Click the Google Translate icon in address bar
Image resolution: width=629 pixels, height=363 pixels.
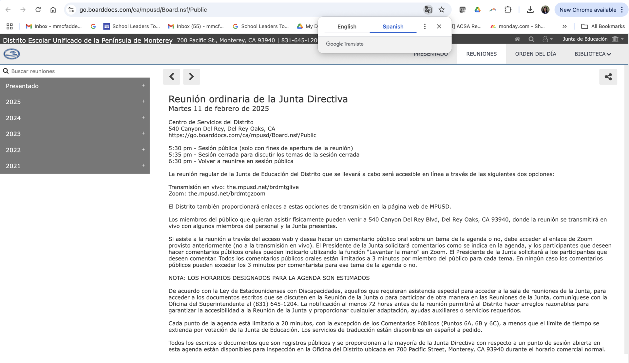(428, 10)
